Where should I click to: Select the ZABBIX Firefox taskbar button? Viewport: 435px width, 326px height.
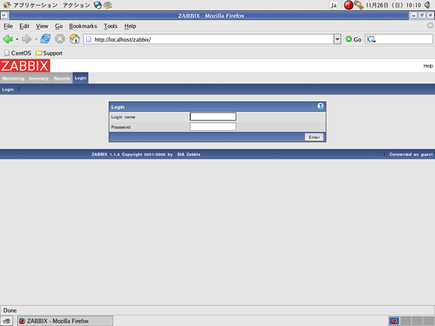(65, 321)
